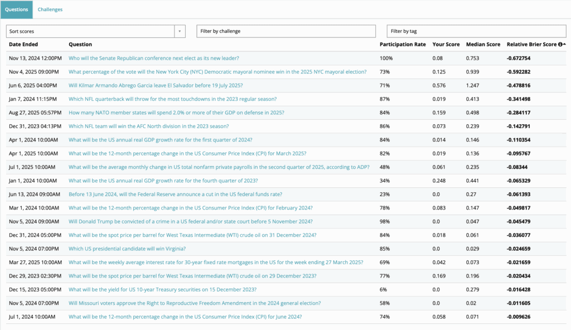Open the Missouri Reproductive Freedom Amendment question
Viewport: 571px width, 330px height.
195,303
